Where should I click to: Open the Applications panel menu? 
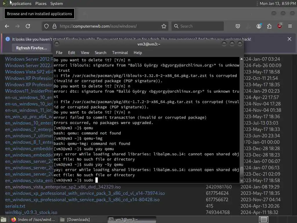[17, 3]
